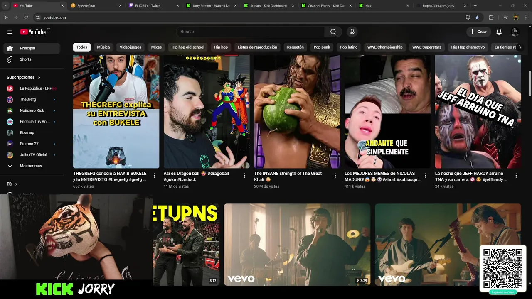The image size is (532, 299).
Task: Open the Dragon ball Goku short thumbnail
Action: pos(207,112)
